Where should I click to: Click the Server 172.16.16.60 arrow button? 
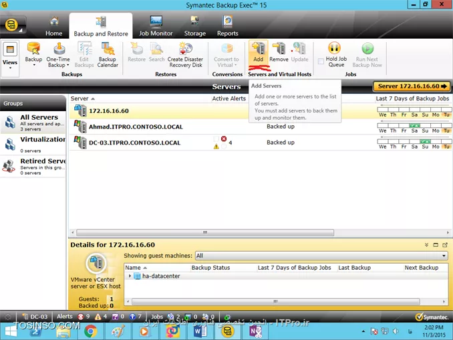412,86
